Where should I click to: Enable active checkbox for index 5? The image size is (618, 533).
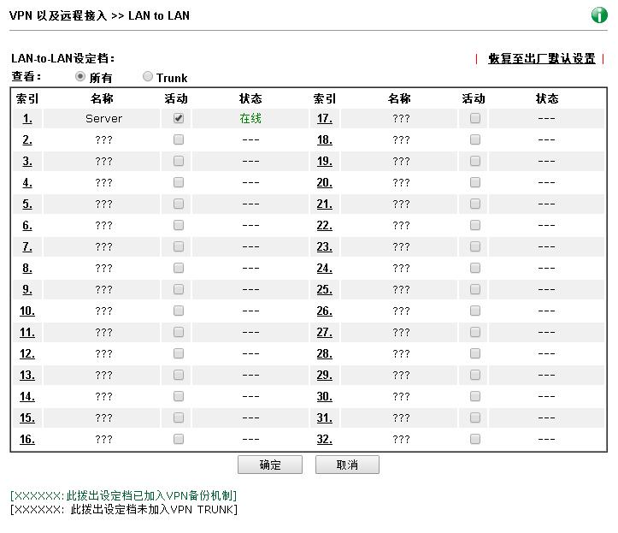pos(179,204)
